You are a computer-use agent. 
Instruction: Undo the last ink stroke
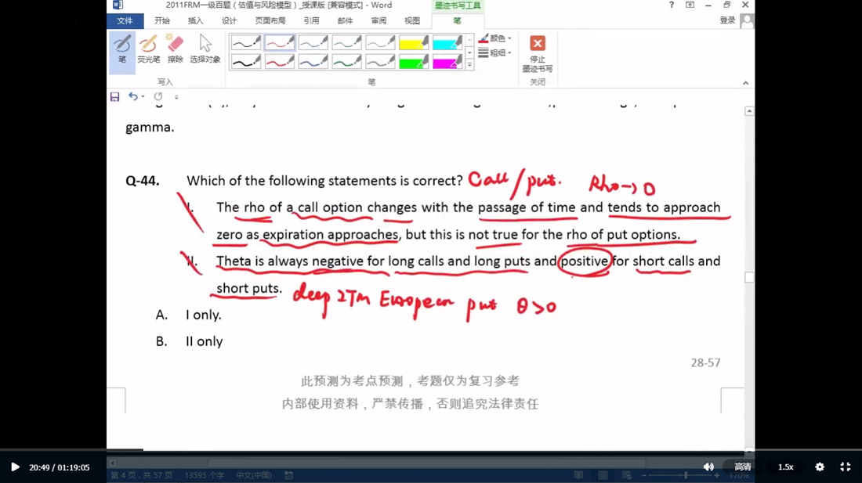tap(133, 97)
